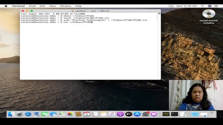Open the Help menu
The width and height of the screenshot is (223, 125).
(x=78, y=6)
